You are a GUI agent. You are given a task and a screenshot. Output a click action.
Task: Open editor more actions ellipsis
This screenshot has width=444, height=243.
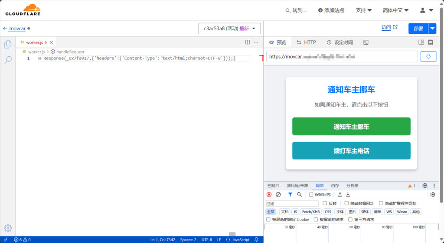[x=256, y=42]
